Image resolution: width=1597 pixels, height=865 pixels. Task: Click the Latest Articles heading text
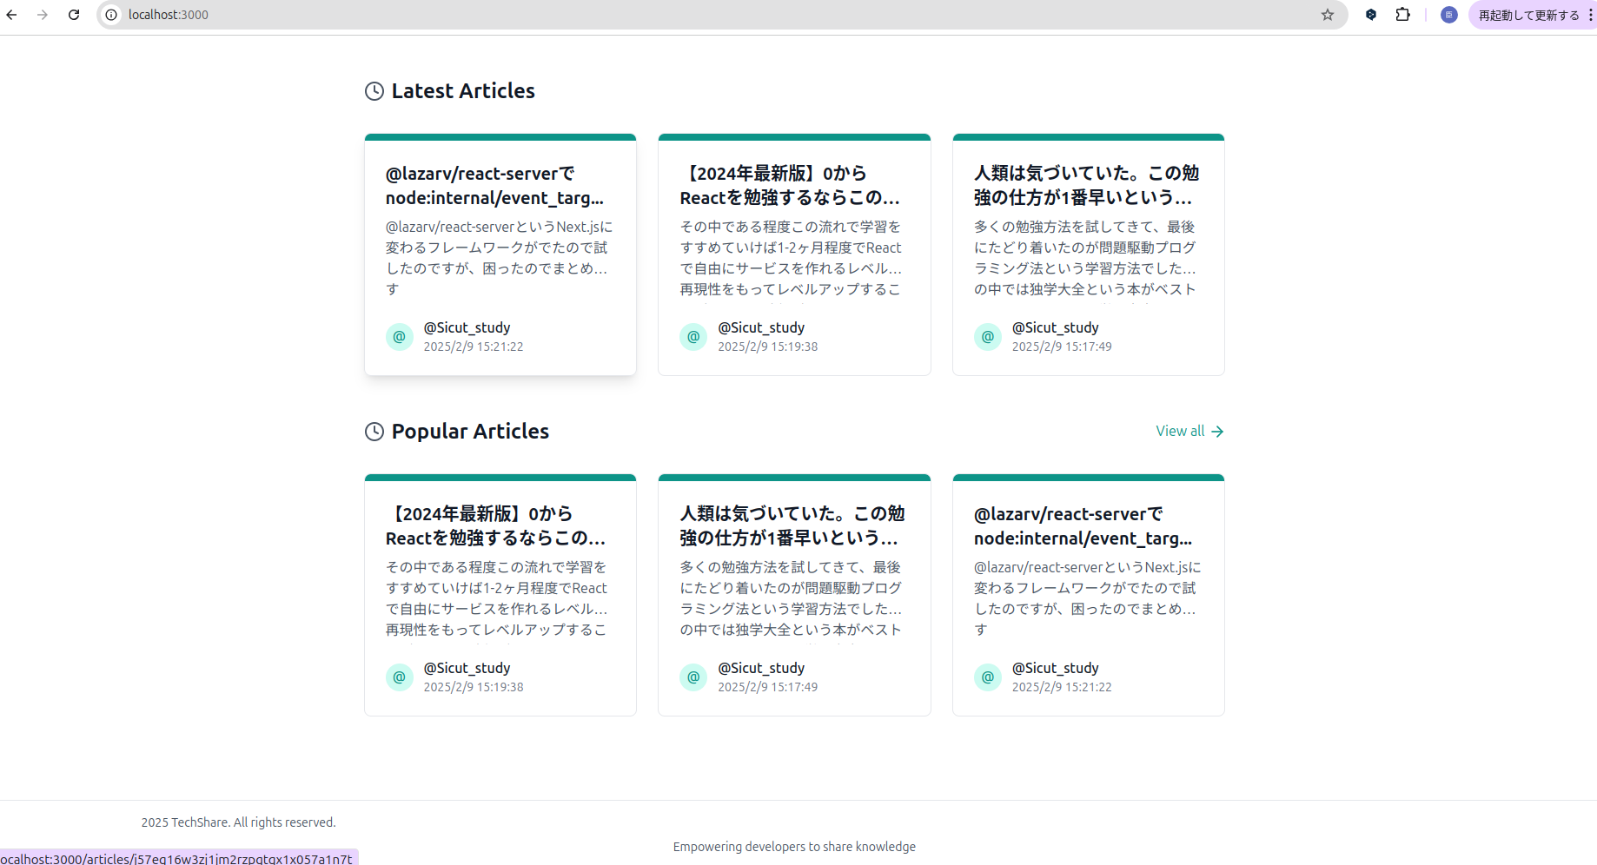coord(463,91)
